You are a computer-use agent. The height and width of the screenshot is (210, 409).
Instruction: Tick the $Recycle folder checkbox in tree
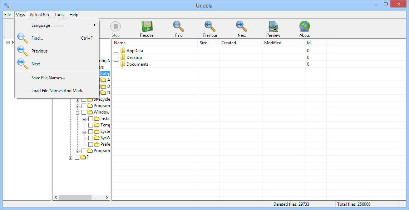pyautogui.click(x=84, y=100)
